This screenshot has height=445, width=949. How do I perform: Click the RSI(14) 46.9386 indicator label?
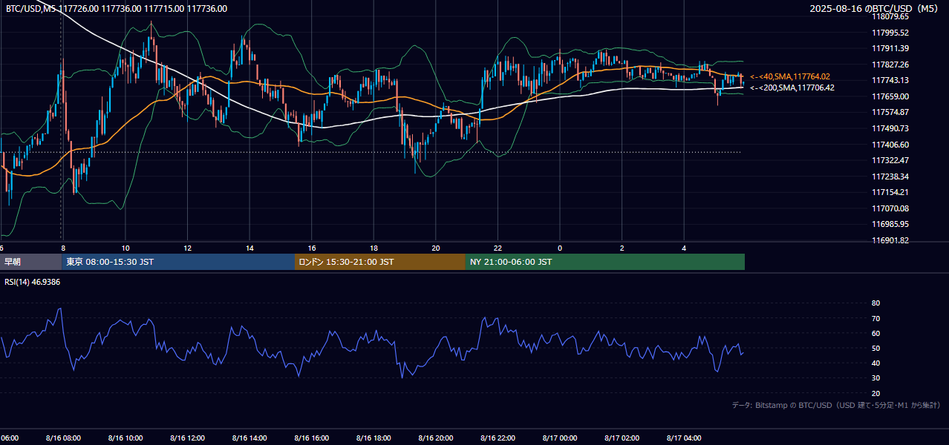pos(33,282)
